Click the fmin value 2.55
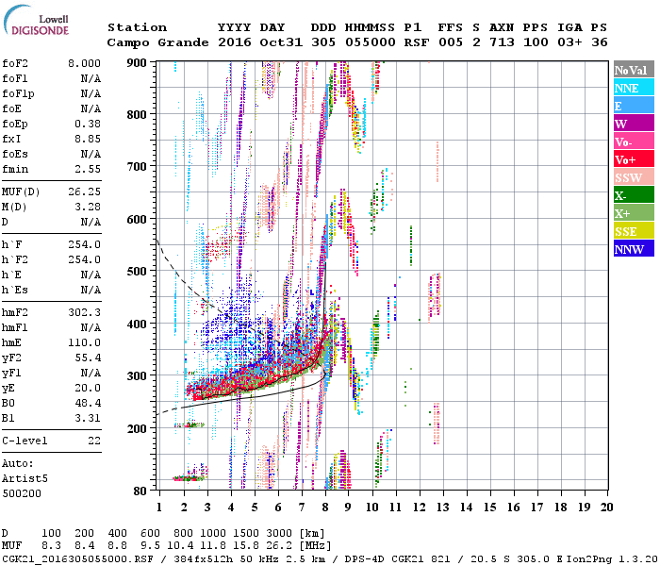 [x=88, y=169]
